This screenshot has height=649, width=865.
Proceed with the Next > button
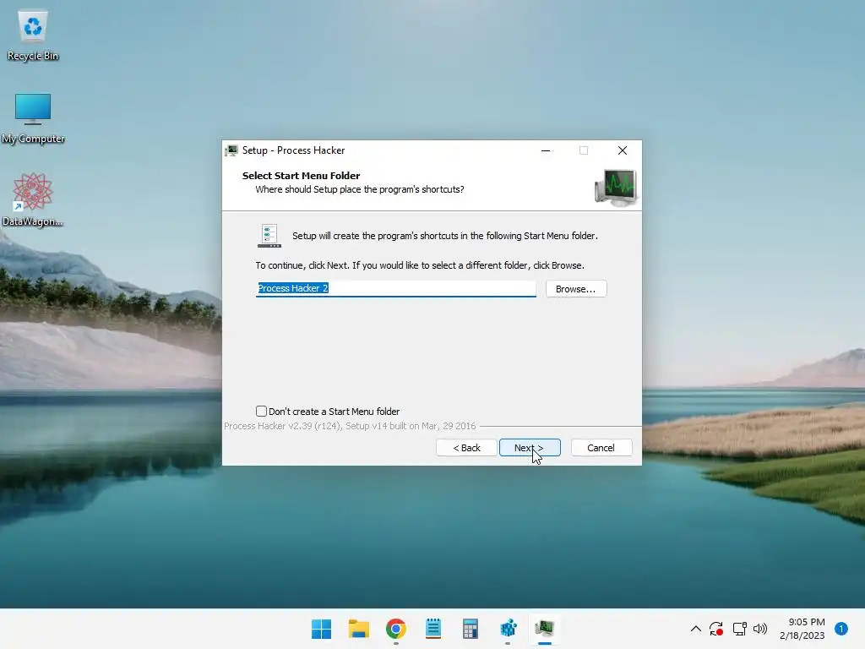[530, 448]
